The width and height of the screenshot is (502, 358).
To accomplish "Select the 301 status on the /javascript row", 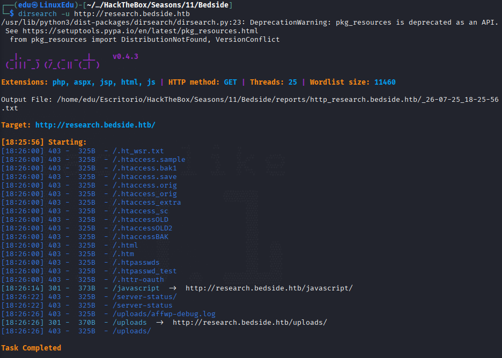I will coord(54,288).
